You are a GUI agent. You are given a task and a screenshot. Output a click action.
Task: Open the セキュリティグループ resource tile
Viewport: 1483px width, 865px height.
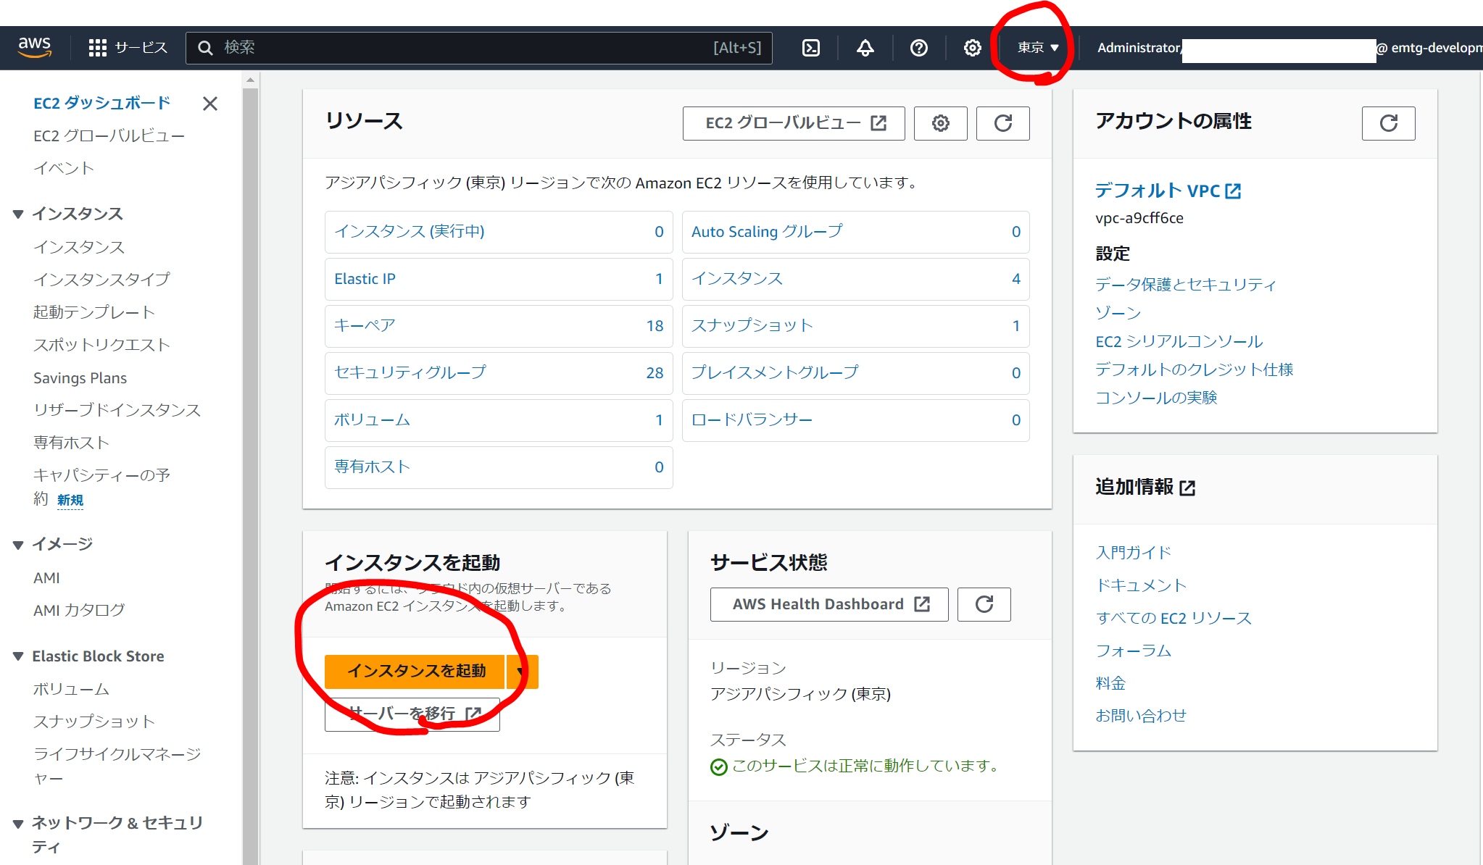[499, 373]
